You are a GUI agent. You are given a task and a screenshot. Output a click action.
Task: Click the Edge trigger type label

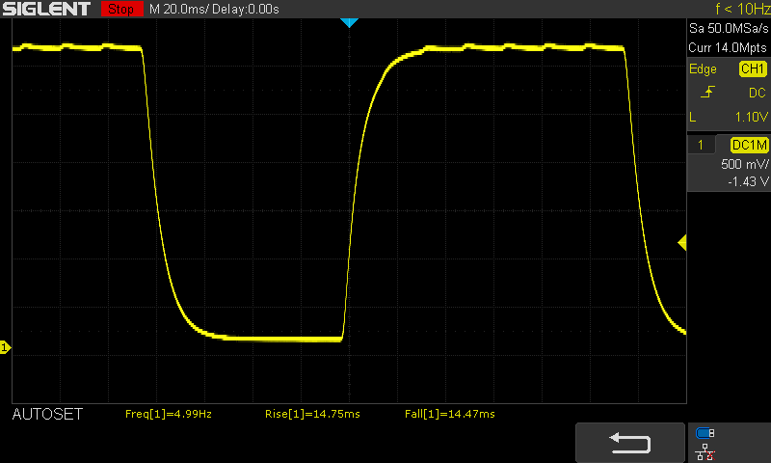pyautogui.click(x=703, y=69)
